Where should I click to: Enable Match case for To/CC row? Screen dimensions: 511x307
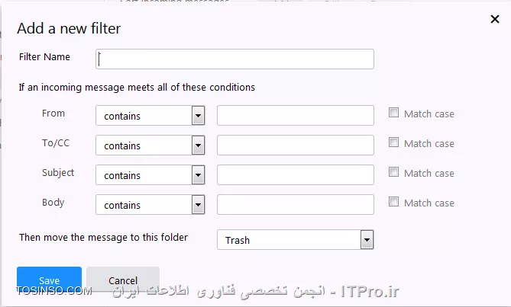pos(393,142)
